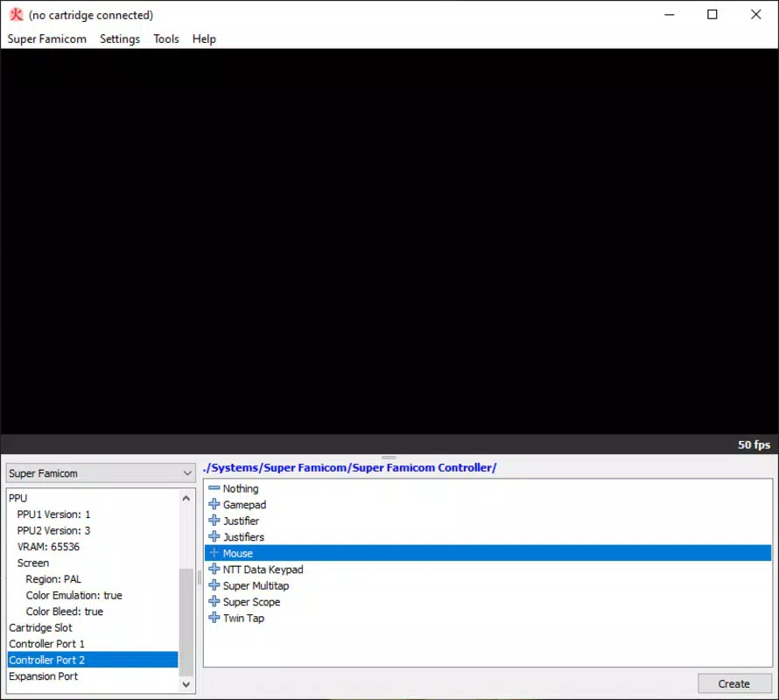The height and width of the screenshot is (700, 779).
Task: Open the Tools menu
Action: 166,38
